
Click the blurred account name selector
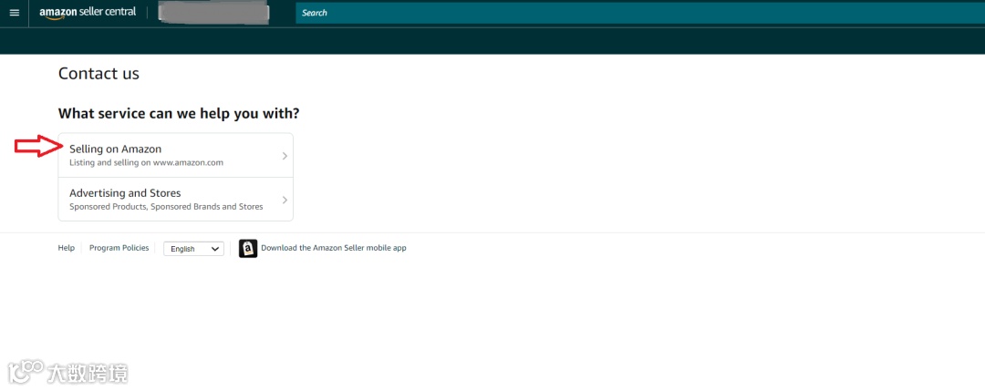coord(213,14)
